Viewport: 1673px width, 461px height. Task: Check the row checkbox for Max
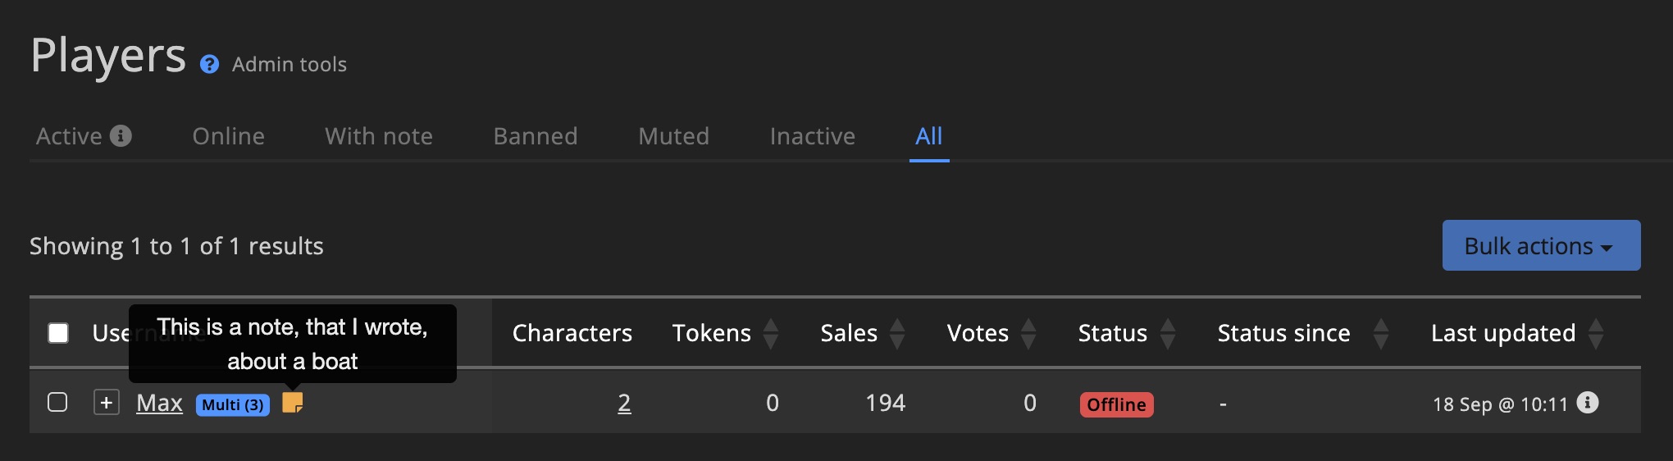coord(57,402)
